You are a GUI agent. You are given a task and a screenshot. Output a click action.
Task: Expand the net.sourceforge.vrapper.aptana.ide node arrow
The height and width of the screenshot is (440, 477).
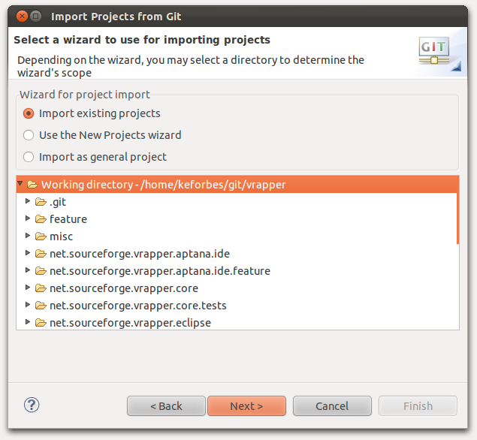28,253
